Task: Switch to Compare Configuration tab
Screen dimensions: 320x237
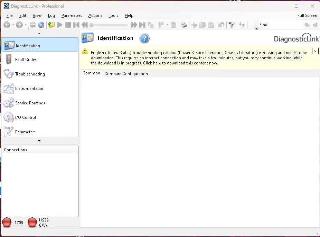Action: 126,74
